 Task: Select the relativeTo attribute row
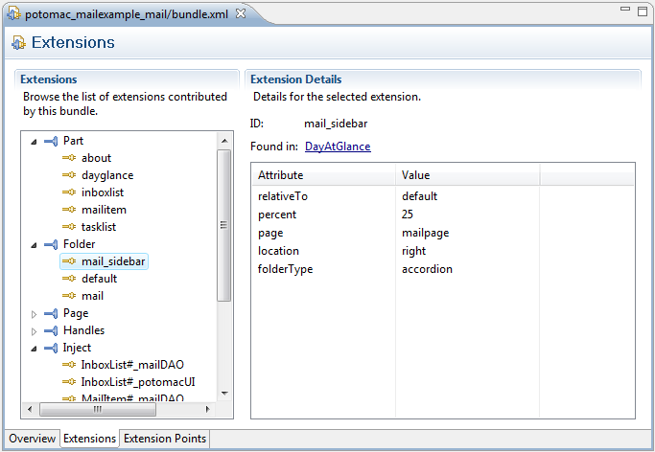(443, 196)
